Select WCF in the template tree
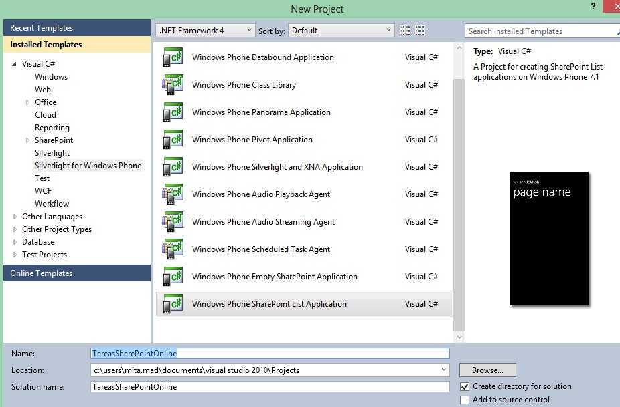Image resolution: width=620 pixels, height=407 pixels. click(43, 191)
